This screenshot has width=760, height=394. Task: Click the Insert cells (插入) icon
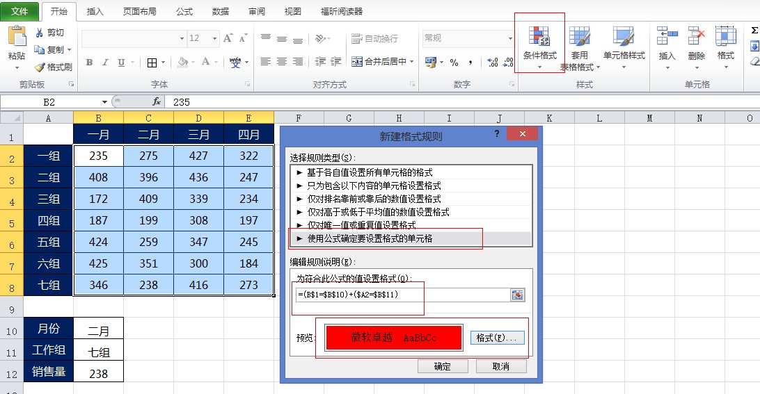667,36
